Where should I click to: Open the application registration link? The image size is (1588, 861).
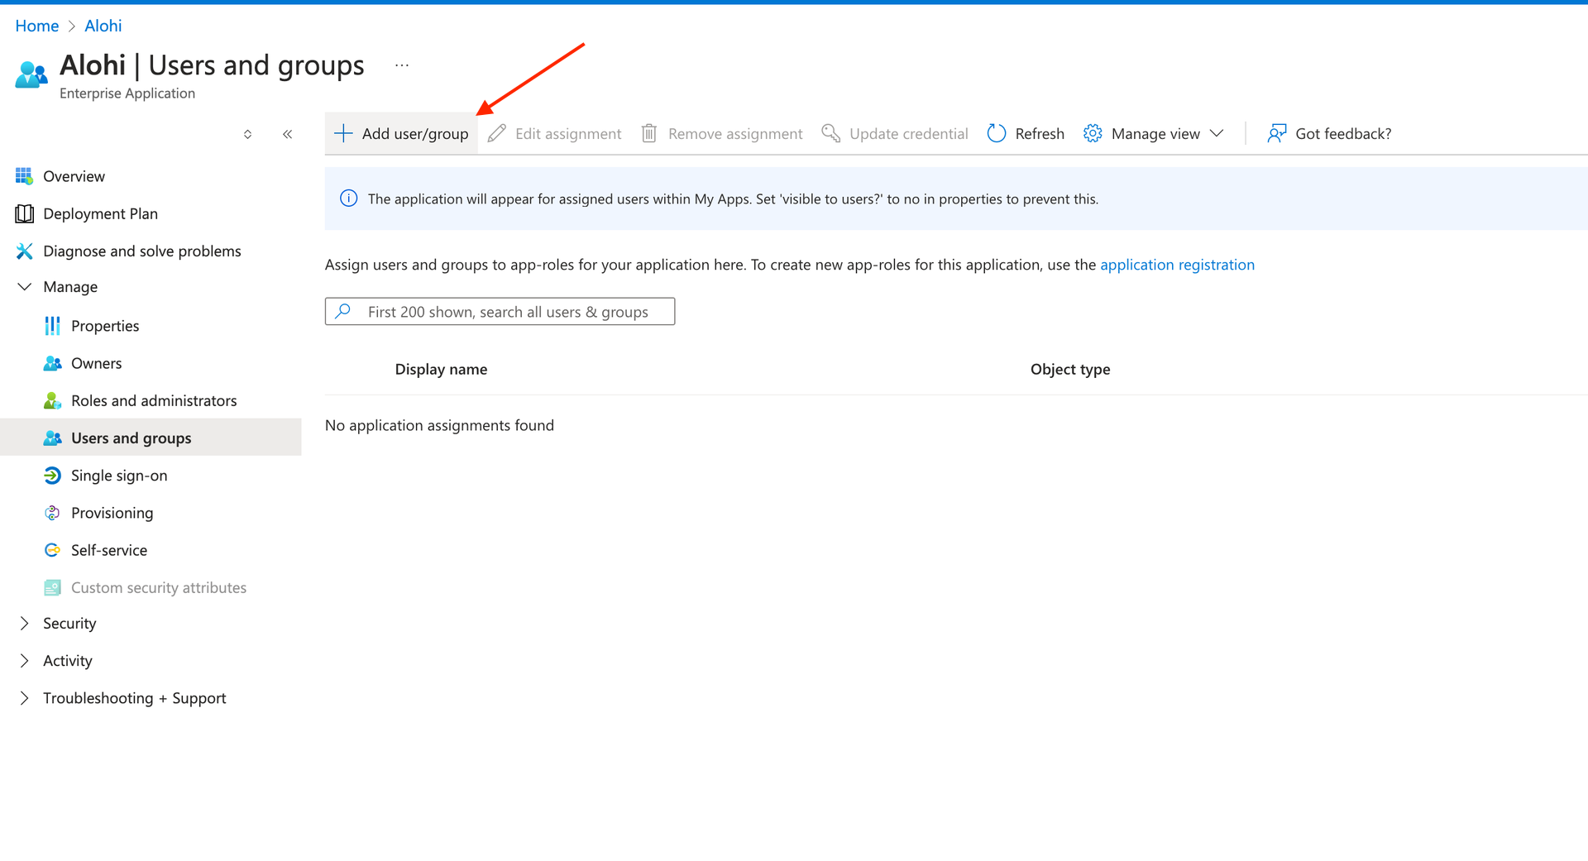(x=1177, y=265)
